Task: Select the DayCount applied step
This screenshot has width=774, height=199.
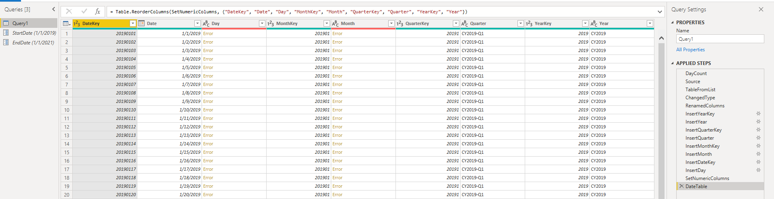Action: click(x=720, y=73)
